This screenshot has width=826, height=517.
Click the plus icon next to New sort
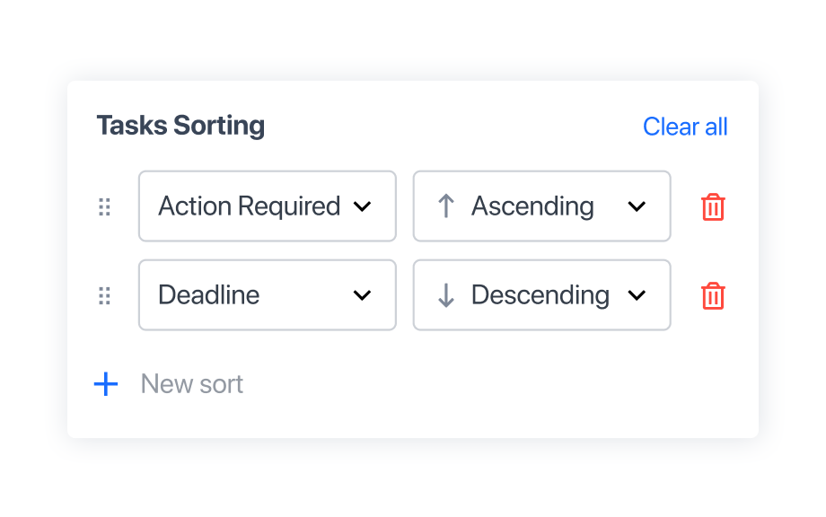105,384
